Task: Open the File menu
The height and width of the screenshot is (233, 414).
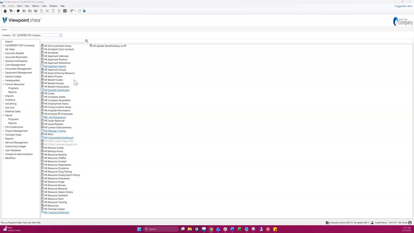Action: tap(4, 6)
